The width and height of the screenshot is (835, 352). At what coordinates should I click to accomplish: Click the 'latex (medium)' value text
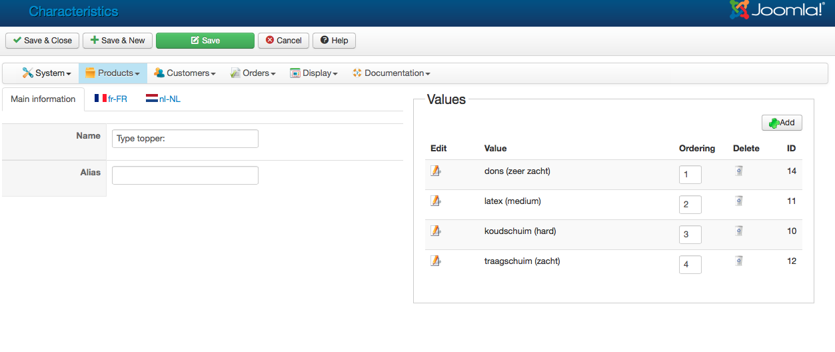tap(512, 201)
